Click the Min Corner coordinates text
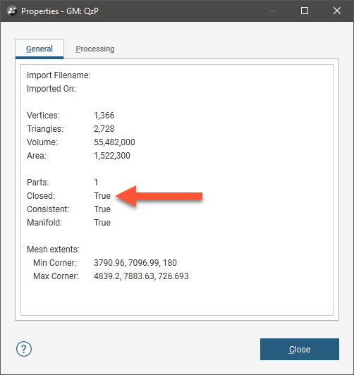 pos(135,263)
